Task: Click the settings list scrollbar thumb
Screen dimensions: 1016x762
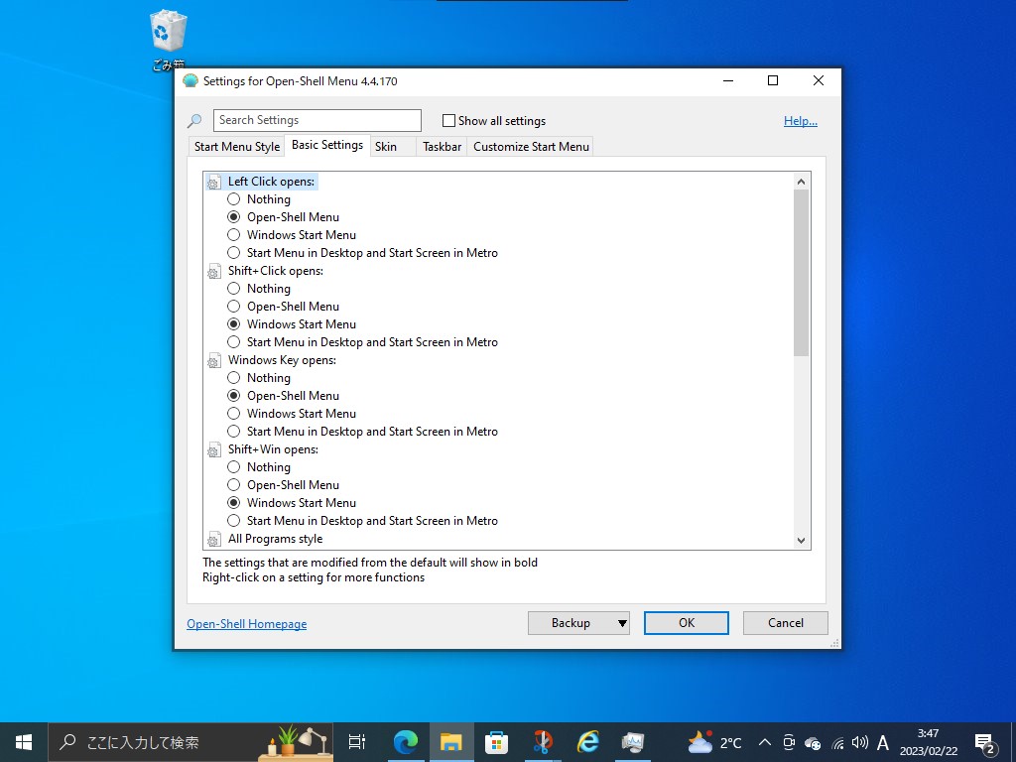Action: click(x=802, y=272)
